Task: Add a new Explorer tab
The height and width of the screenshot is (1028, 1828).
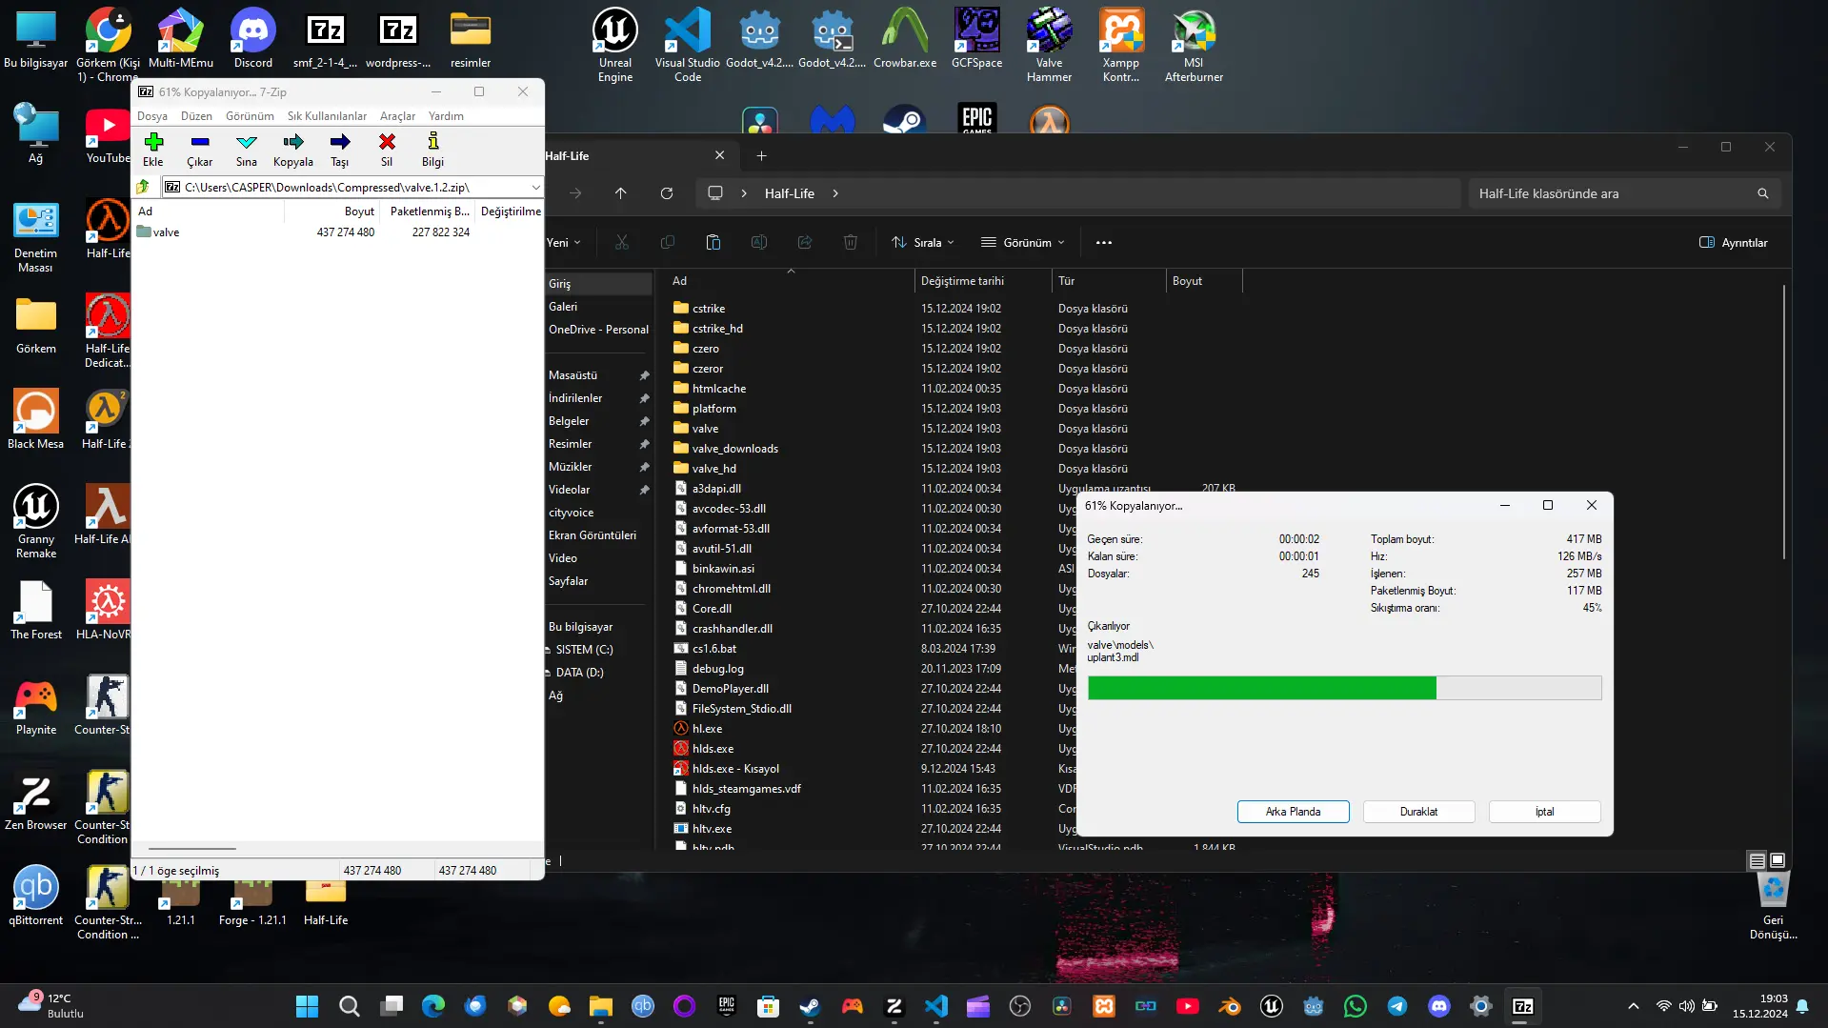Action: [x=761, y=156]
